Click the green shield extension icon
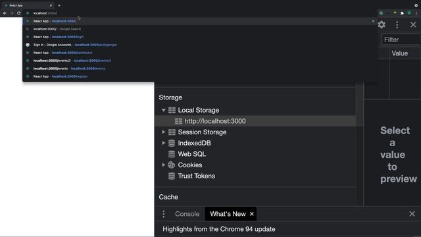 click(409, 13)
